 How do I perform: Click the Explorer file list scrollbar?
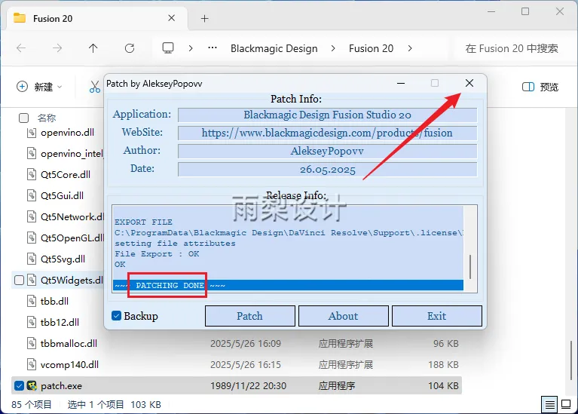(571, 360)
